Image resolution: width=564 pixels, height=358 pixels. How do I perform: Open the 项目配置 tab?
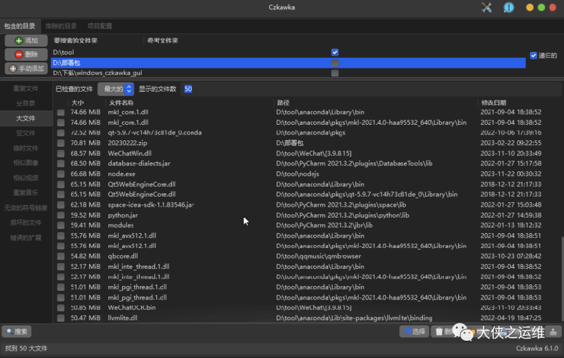pos(100,26)
